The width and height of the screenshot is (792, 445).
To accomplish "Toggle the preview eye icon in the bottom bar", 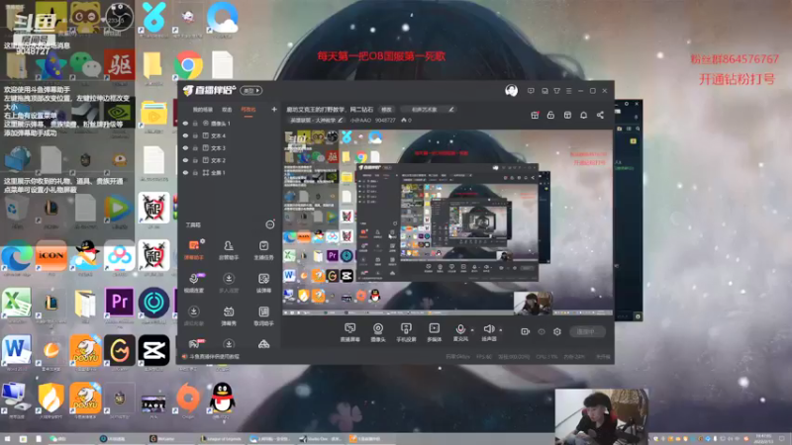I will tap(542, 331).
